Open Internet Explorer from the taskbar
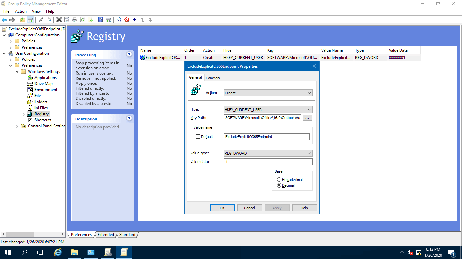Image resolution: width=462 pixels, height=259 pixels. 58,252
